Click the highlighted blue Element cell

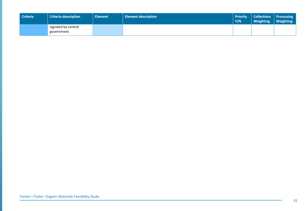tap(107, 30)
